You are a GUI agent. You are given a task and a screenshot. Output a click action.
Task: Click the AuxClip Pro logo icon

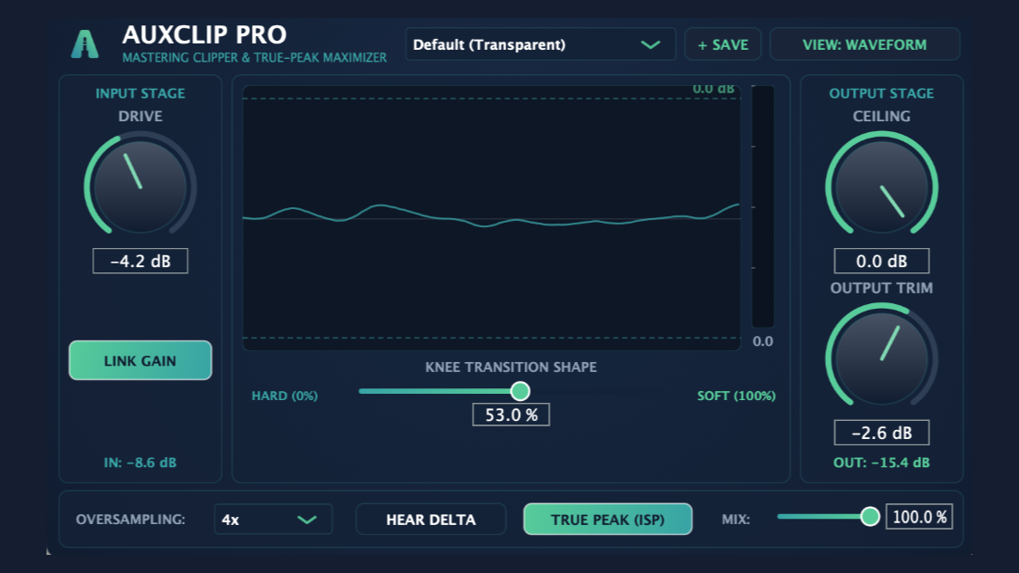[84, 45]
